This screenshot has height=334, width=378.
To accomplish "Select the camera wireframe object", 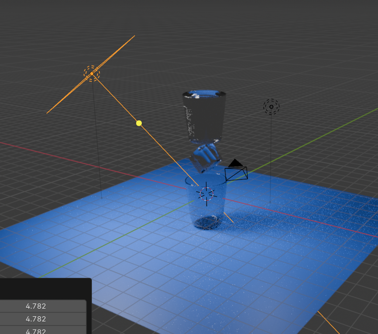I will coord(236,173).
